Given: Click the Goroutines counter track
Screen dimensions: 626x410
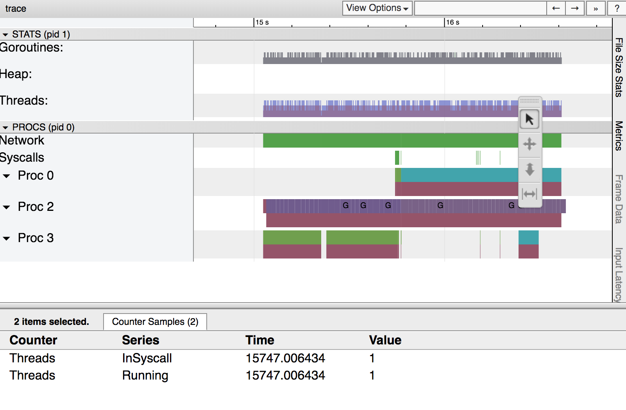Looking at the screenshot, I should (412, 58).
